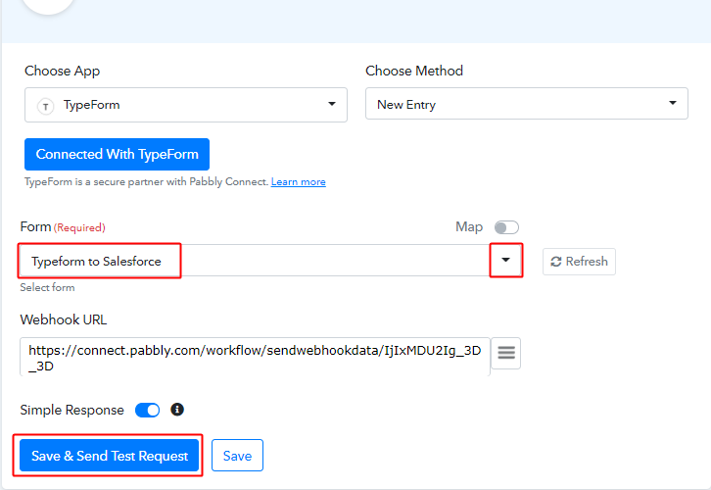Click Save & Send Test Request

click(x=109, y=456)
